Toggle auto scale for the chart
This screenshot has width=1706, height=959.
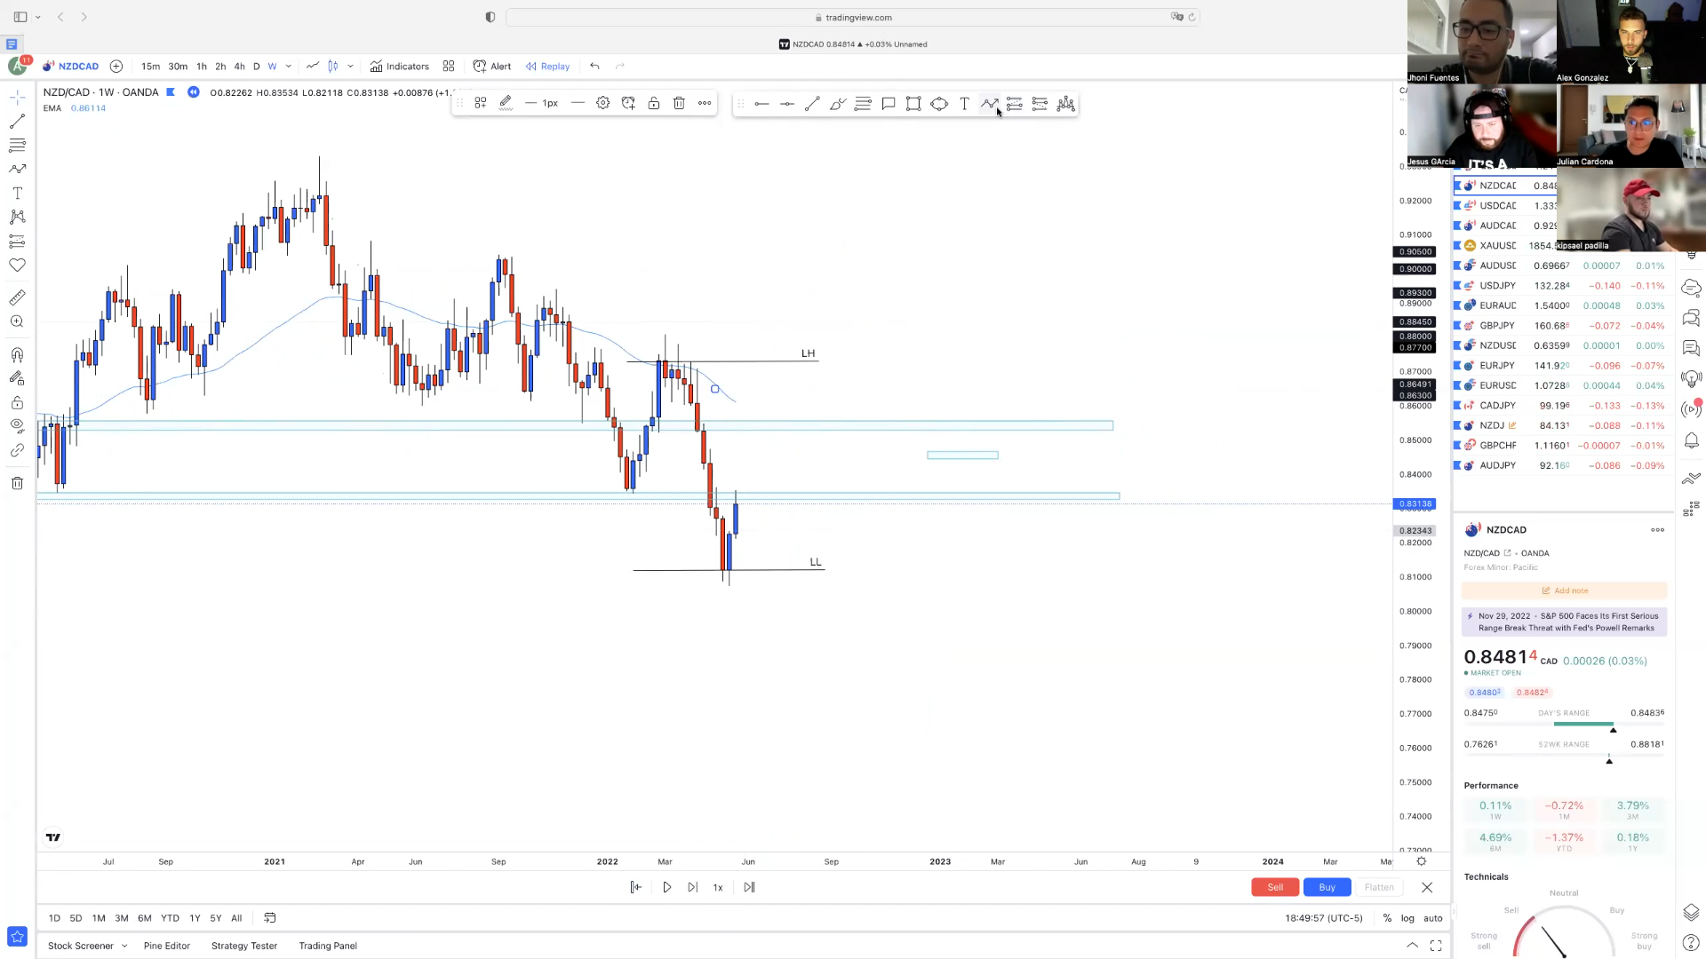pyautogui.click(x=1432, y=918)
